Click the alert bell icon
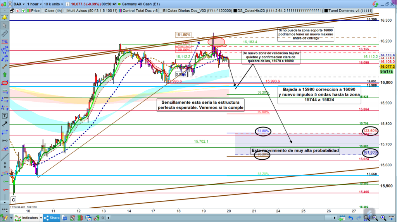This screenshot has height=222, width=397. 5,17
